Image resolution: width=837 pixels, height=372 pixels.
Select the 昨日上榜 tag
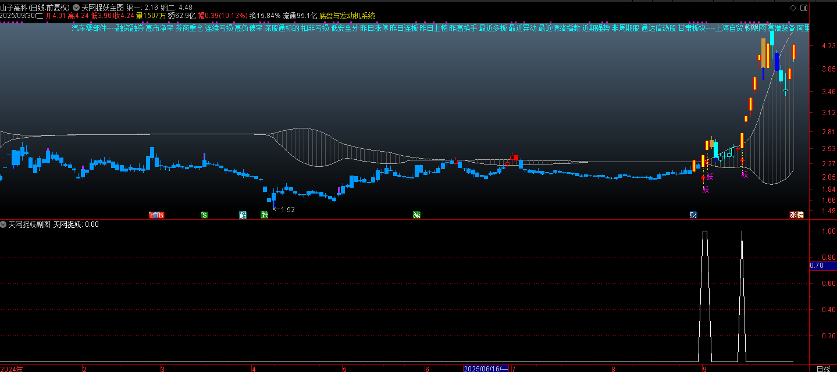(x=434, y=28)
